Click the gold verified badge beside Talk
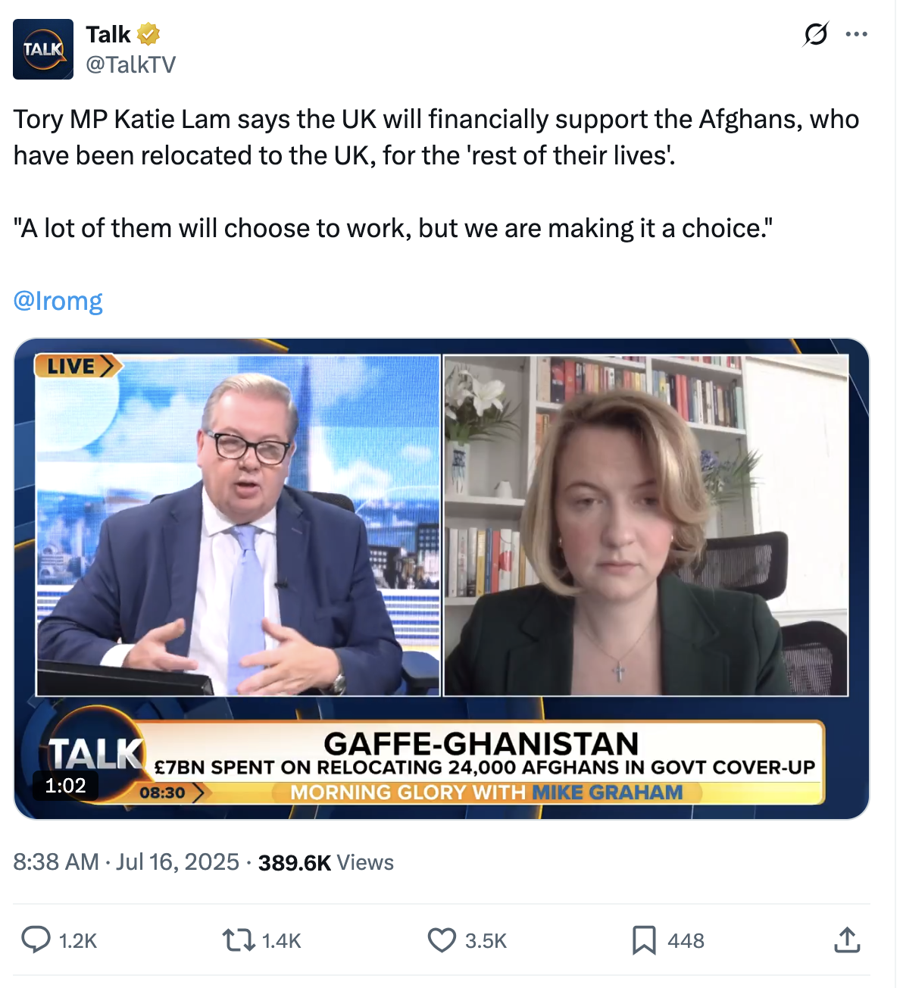The image size is (903, 988). tap(148, 34)
